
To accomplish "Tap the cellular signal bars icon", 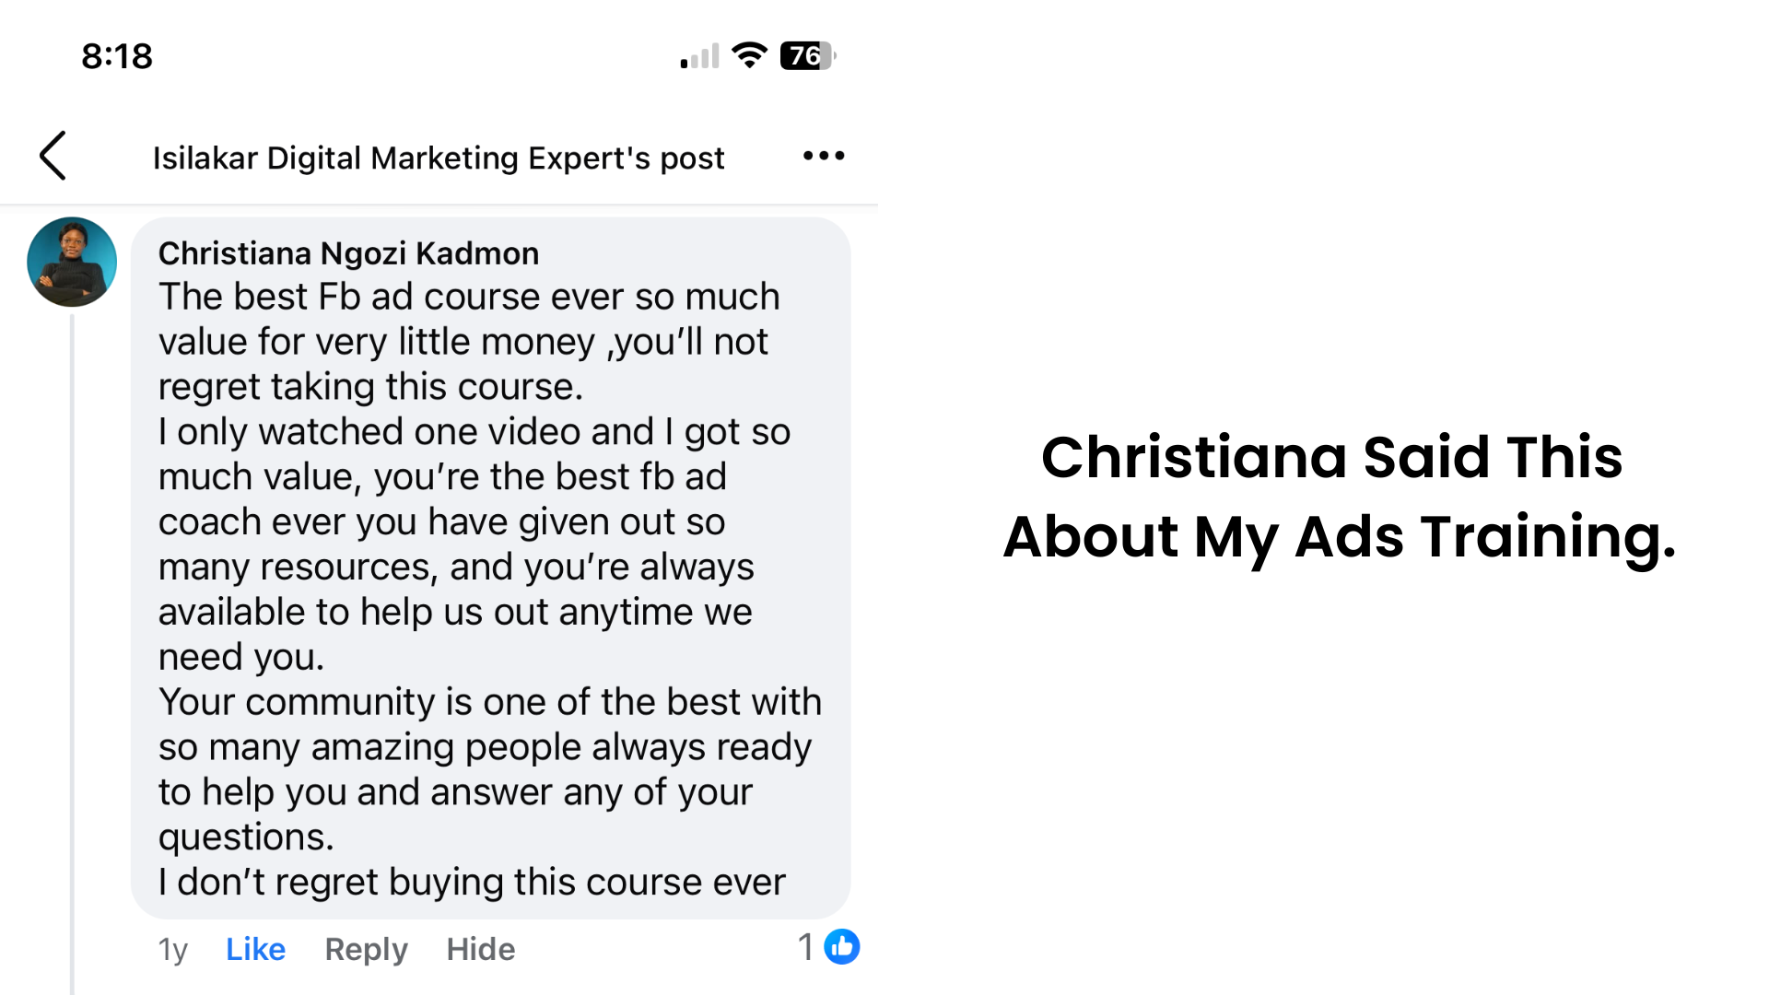I will 699,57.
